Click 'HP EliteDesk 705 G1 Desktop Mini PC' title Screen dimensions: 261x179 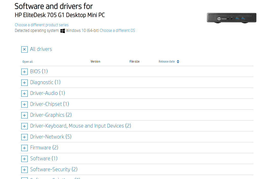pos(60,15)
